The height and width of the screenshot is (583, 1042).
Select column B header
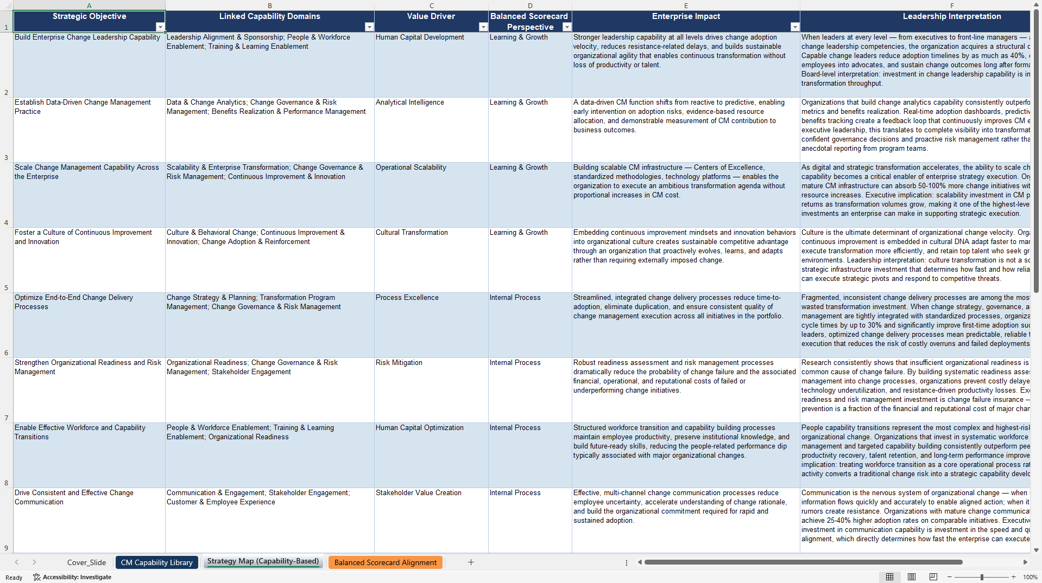click(x=269, y=5)
